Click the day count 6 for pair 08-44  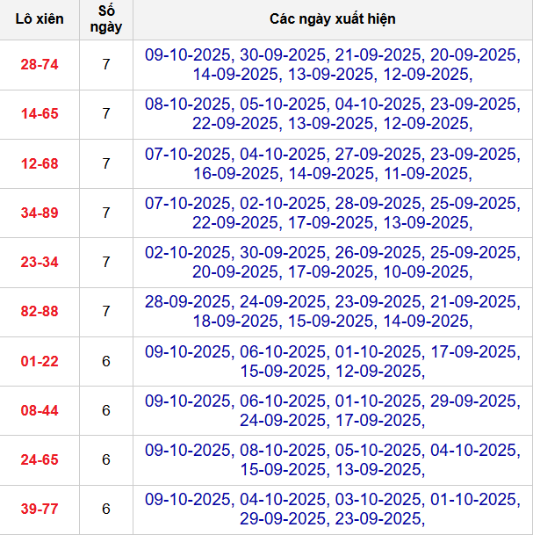[106, 409]
